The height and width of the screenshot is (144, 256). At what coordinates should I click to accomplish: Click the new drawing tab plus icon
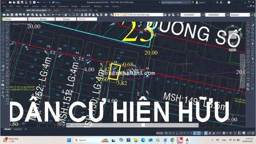[96, 10]
